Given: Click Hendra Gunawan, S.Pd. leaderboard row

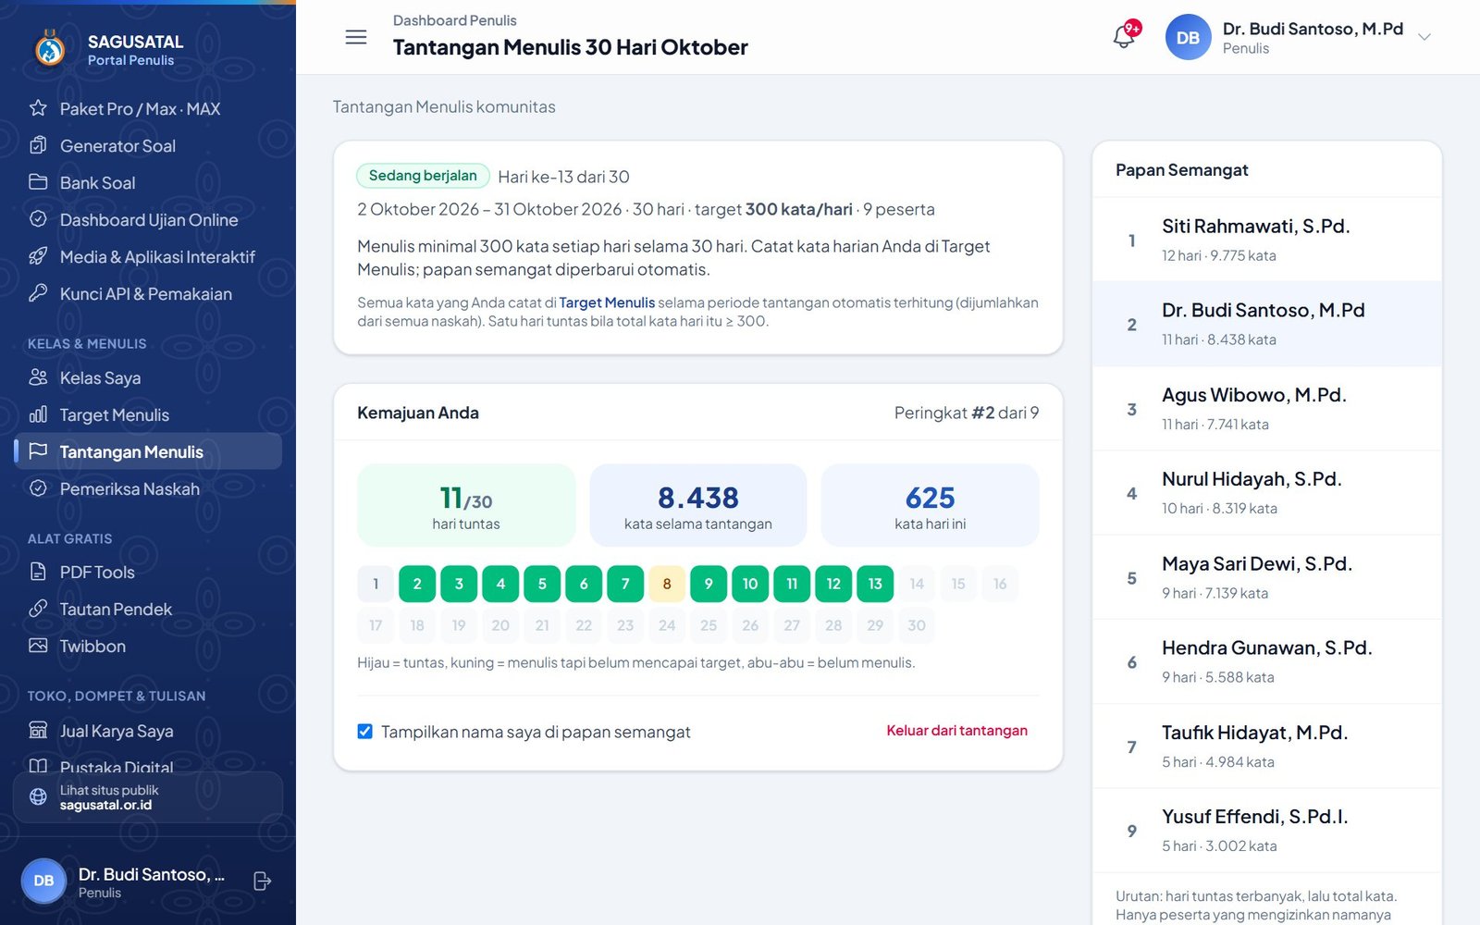Looking at the screenshot, I should point(1266,661).
